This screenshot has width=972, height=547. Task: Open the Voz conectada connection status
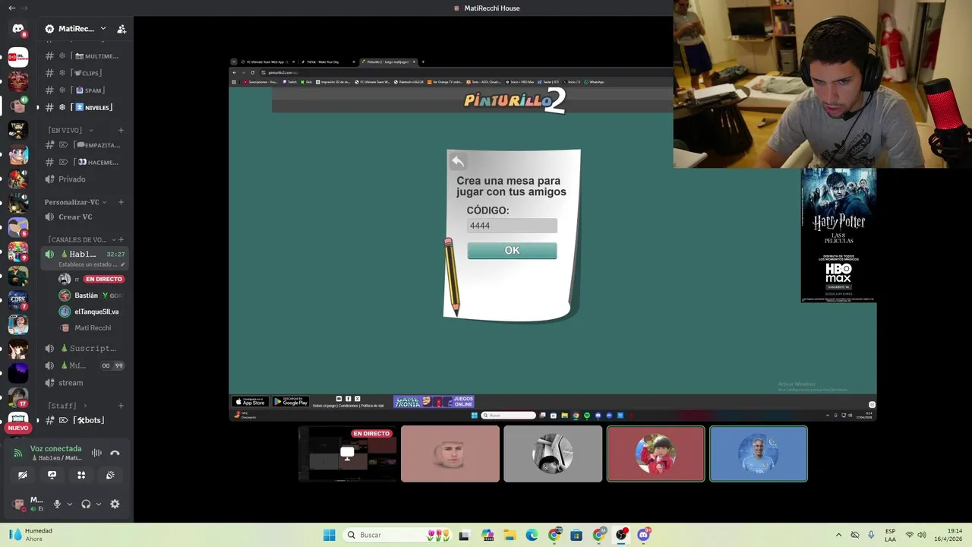point(56,449)
